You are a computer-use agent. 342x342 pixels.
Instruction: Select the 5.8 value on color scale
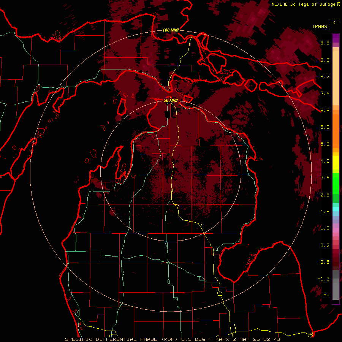(325, 127)
